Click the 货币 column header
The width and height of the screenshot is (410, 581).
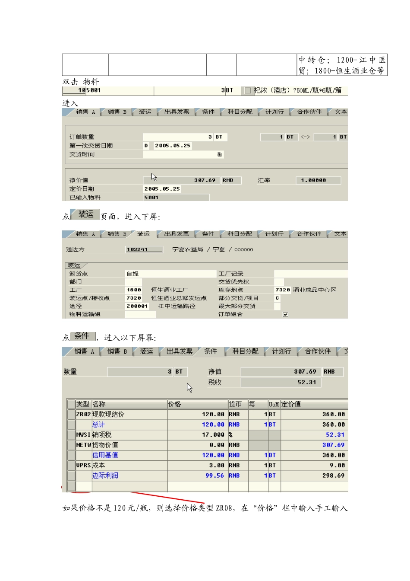(x=238, y=404)
